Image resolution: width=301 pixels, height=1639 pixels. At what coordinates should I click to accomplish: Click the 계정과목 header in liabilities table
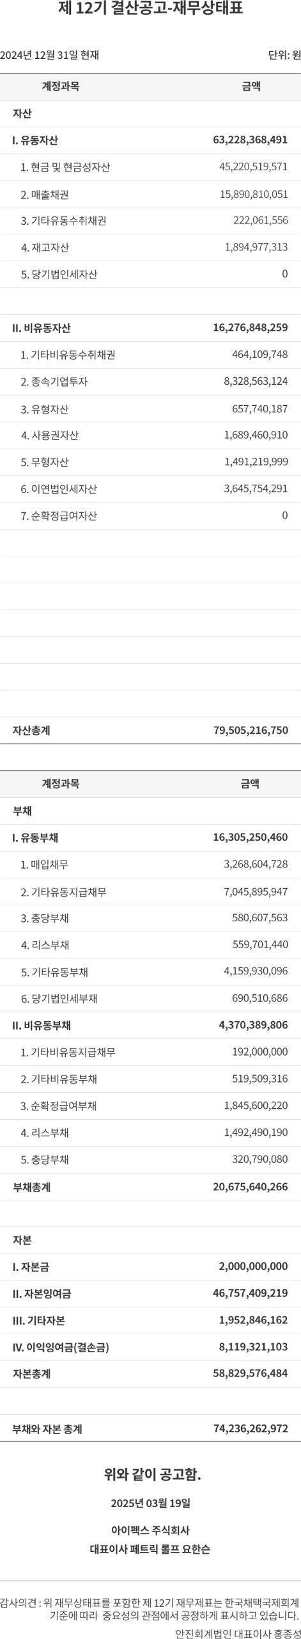61,784
